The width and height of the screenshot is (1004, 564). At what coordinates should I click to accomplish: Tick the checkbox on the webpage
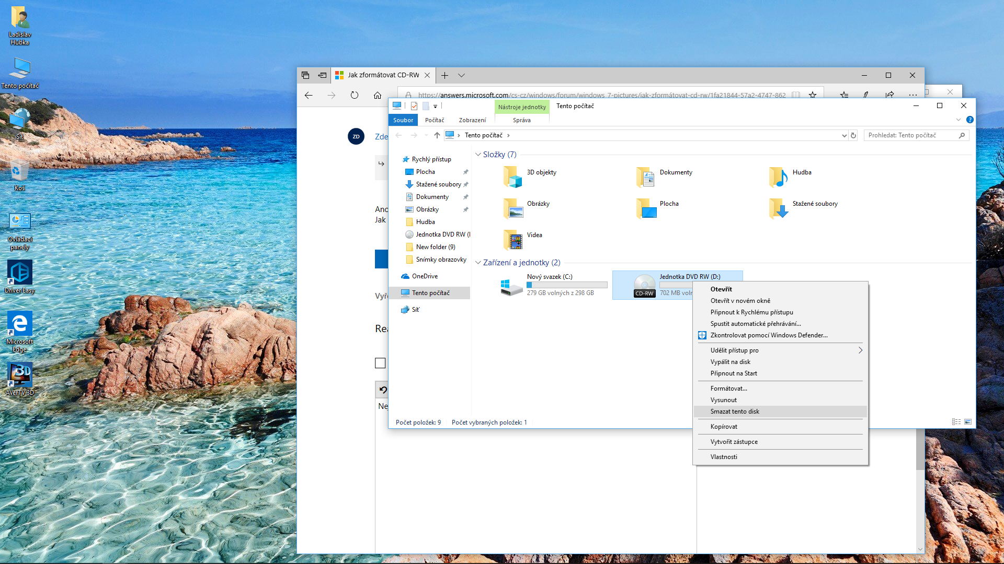[380, 363]
